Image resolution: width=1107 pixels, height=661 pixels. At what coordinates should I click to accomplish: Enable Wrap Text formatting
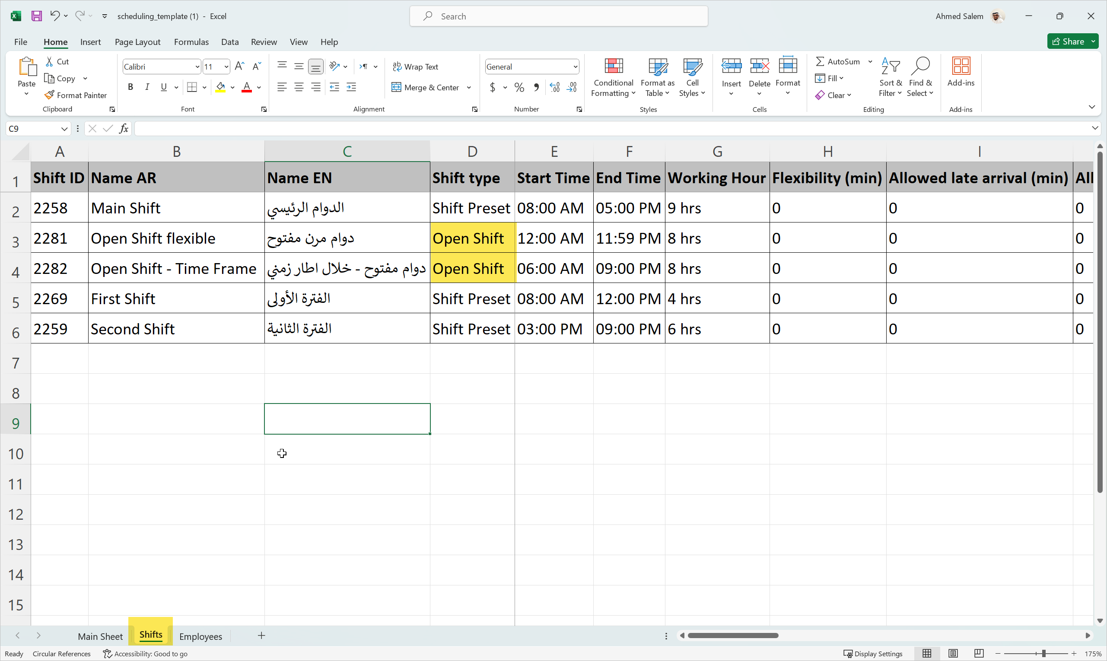coord(416,66)
